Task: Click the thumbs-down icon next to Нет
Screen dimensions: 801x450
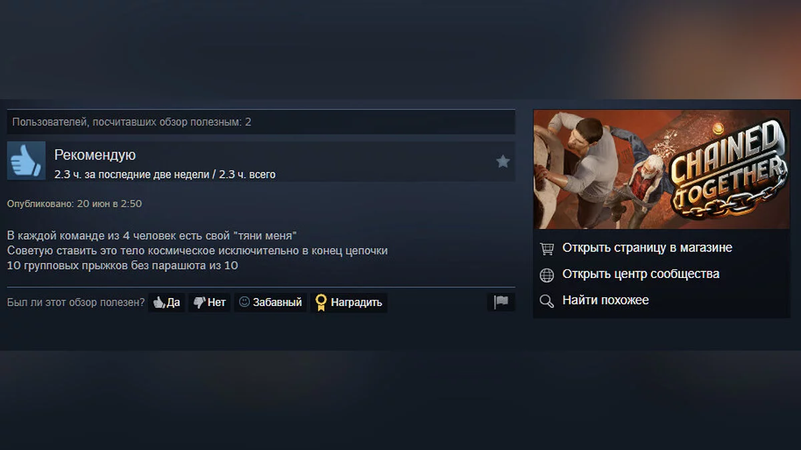Action: click(x=199, y=303)
